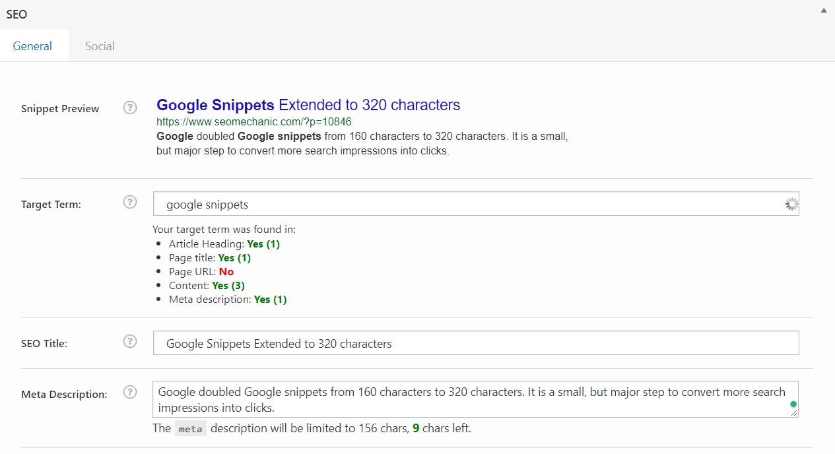Click the snippet preview description text
Image resolution: width=835 pixels, height=454 pixels.
pos(362,143)
